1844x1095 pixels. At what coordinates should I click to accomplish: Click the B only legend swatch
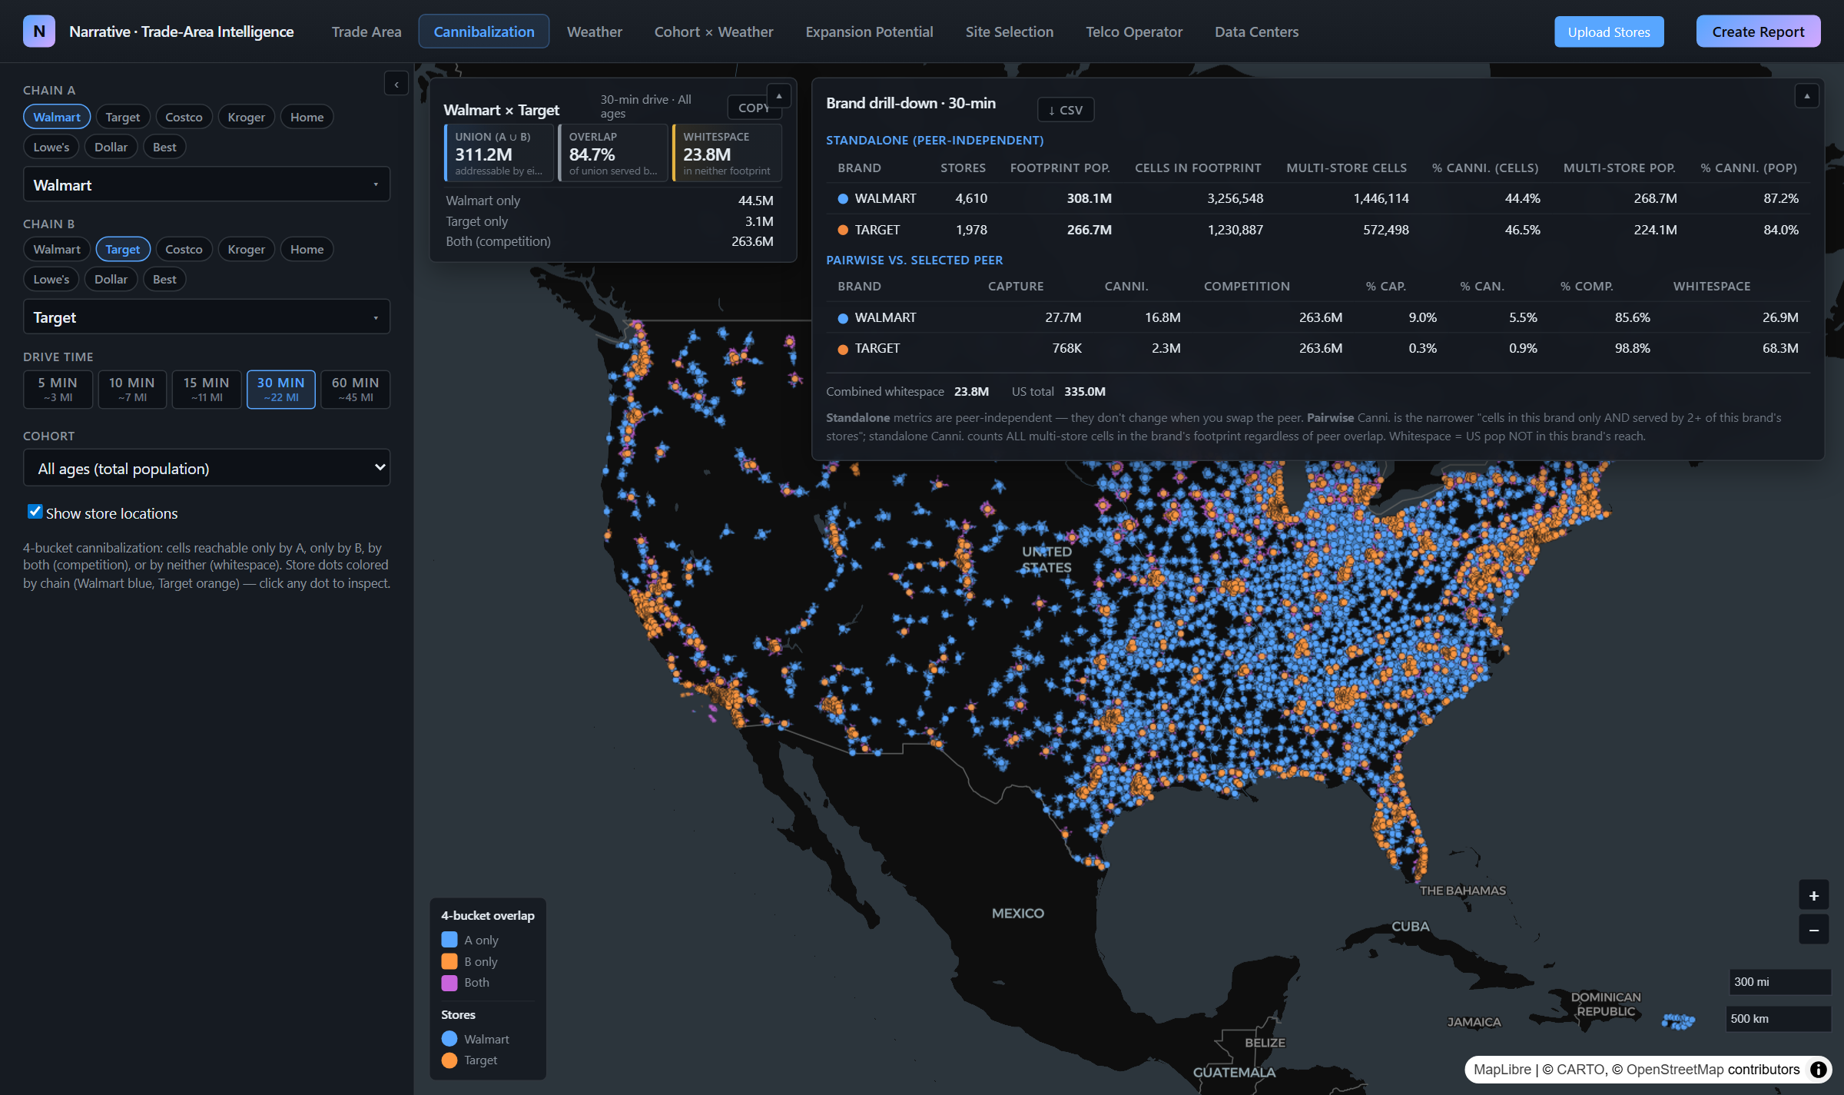(x=449, y=961)
